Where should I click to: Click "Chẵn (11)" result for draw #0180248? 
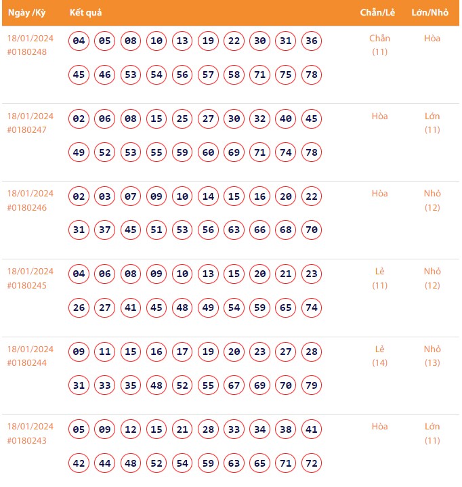[379, 45]
